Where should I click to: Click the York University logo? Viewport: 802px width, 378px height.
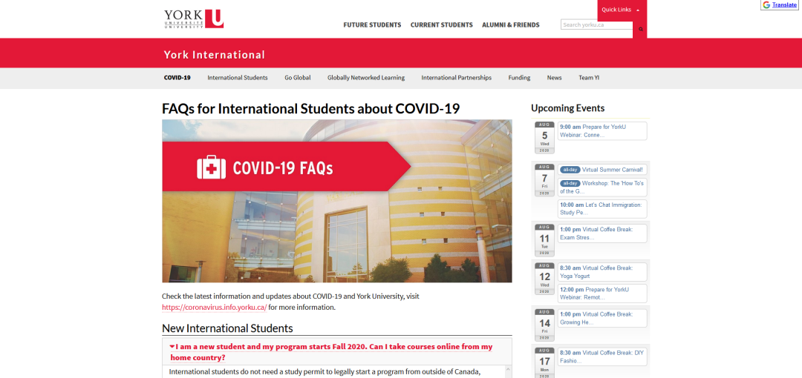coord(194,19)
